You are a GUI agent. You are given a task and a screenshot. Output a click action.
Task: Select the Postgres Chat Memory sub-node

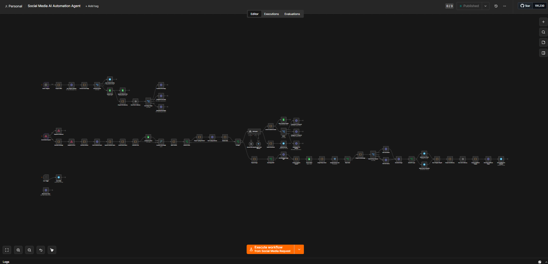258,144
